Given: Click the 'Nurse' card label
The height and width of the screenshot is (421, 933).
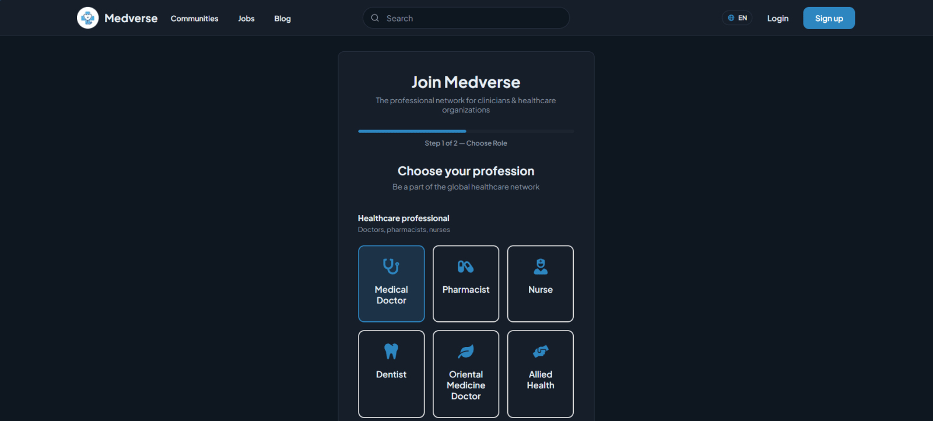Looking at the screenshot, I should point(541,290).
